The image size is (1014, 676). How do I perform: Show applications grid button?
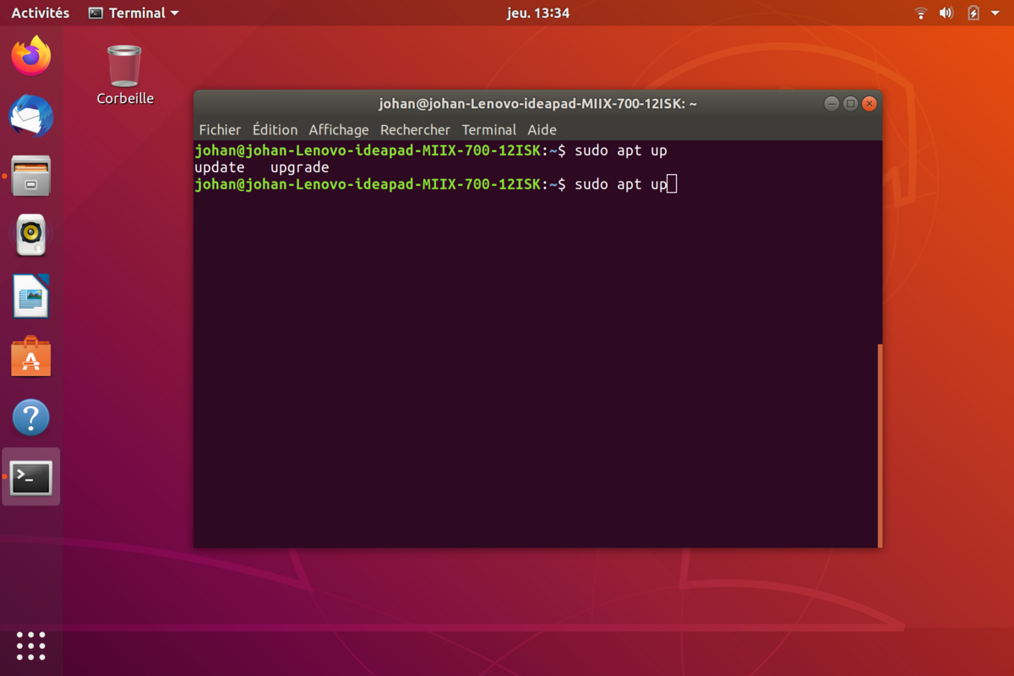[x=31, y=646]
